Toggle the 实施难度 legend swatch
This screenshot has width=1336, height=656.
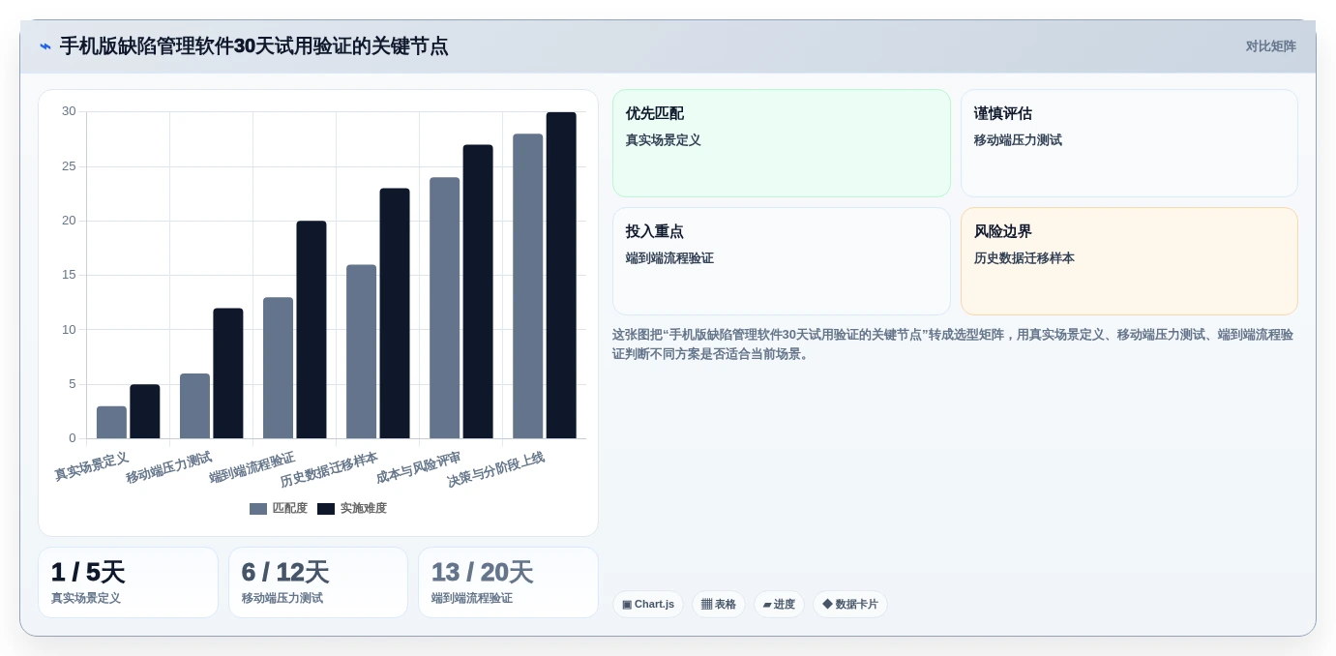click(326, 509)
